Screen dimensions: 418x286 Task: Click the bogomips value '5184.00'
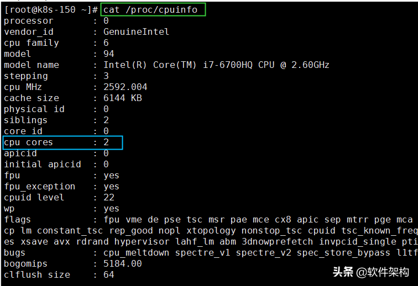pyautogui.click(x=123, y=264)
